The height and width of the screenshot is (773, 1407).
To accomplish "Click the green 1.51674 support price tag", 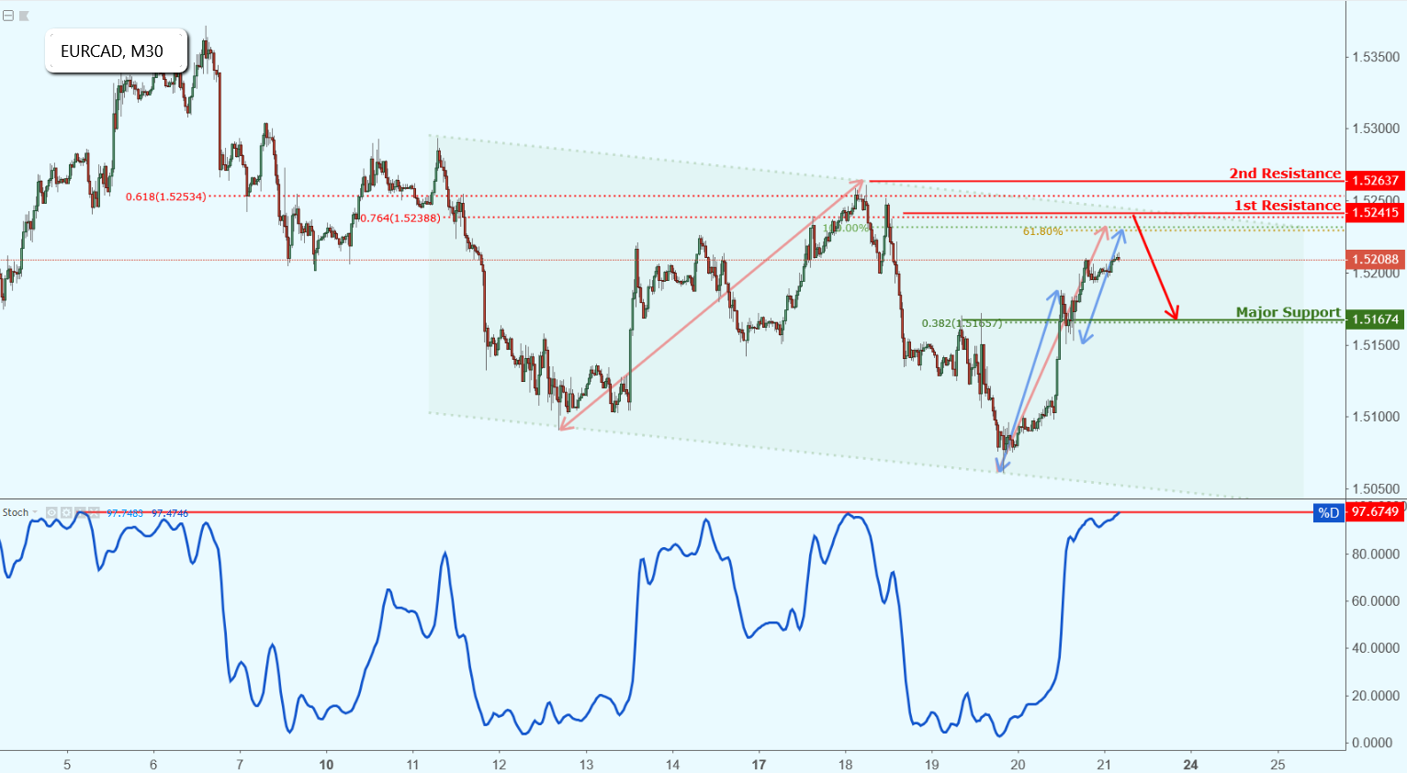I will point(1375,319).
